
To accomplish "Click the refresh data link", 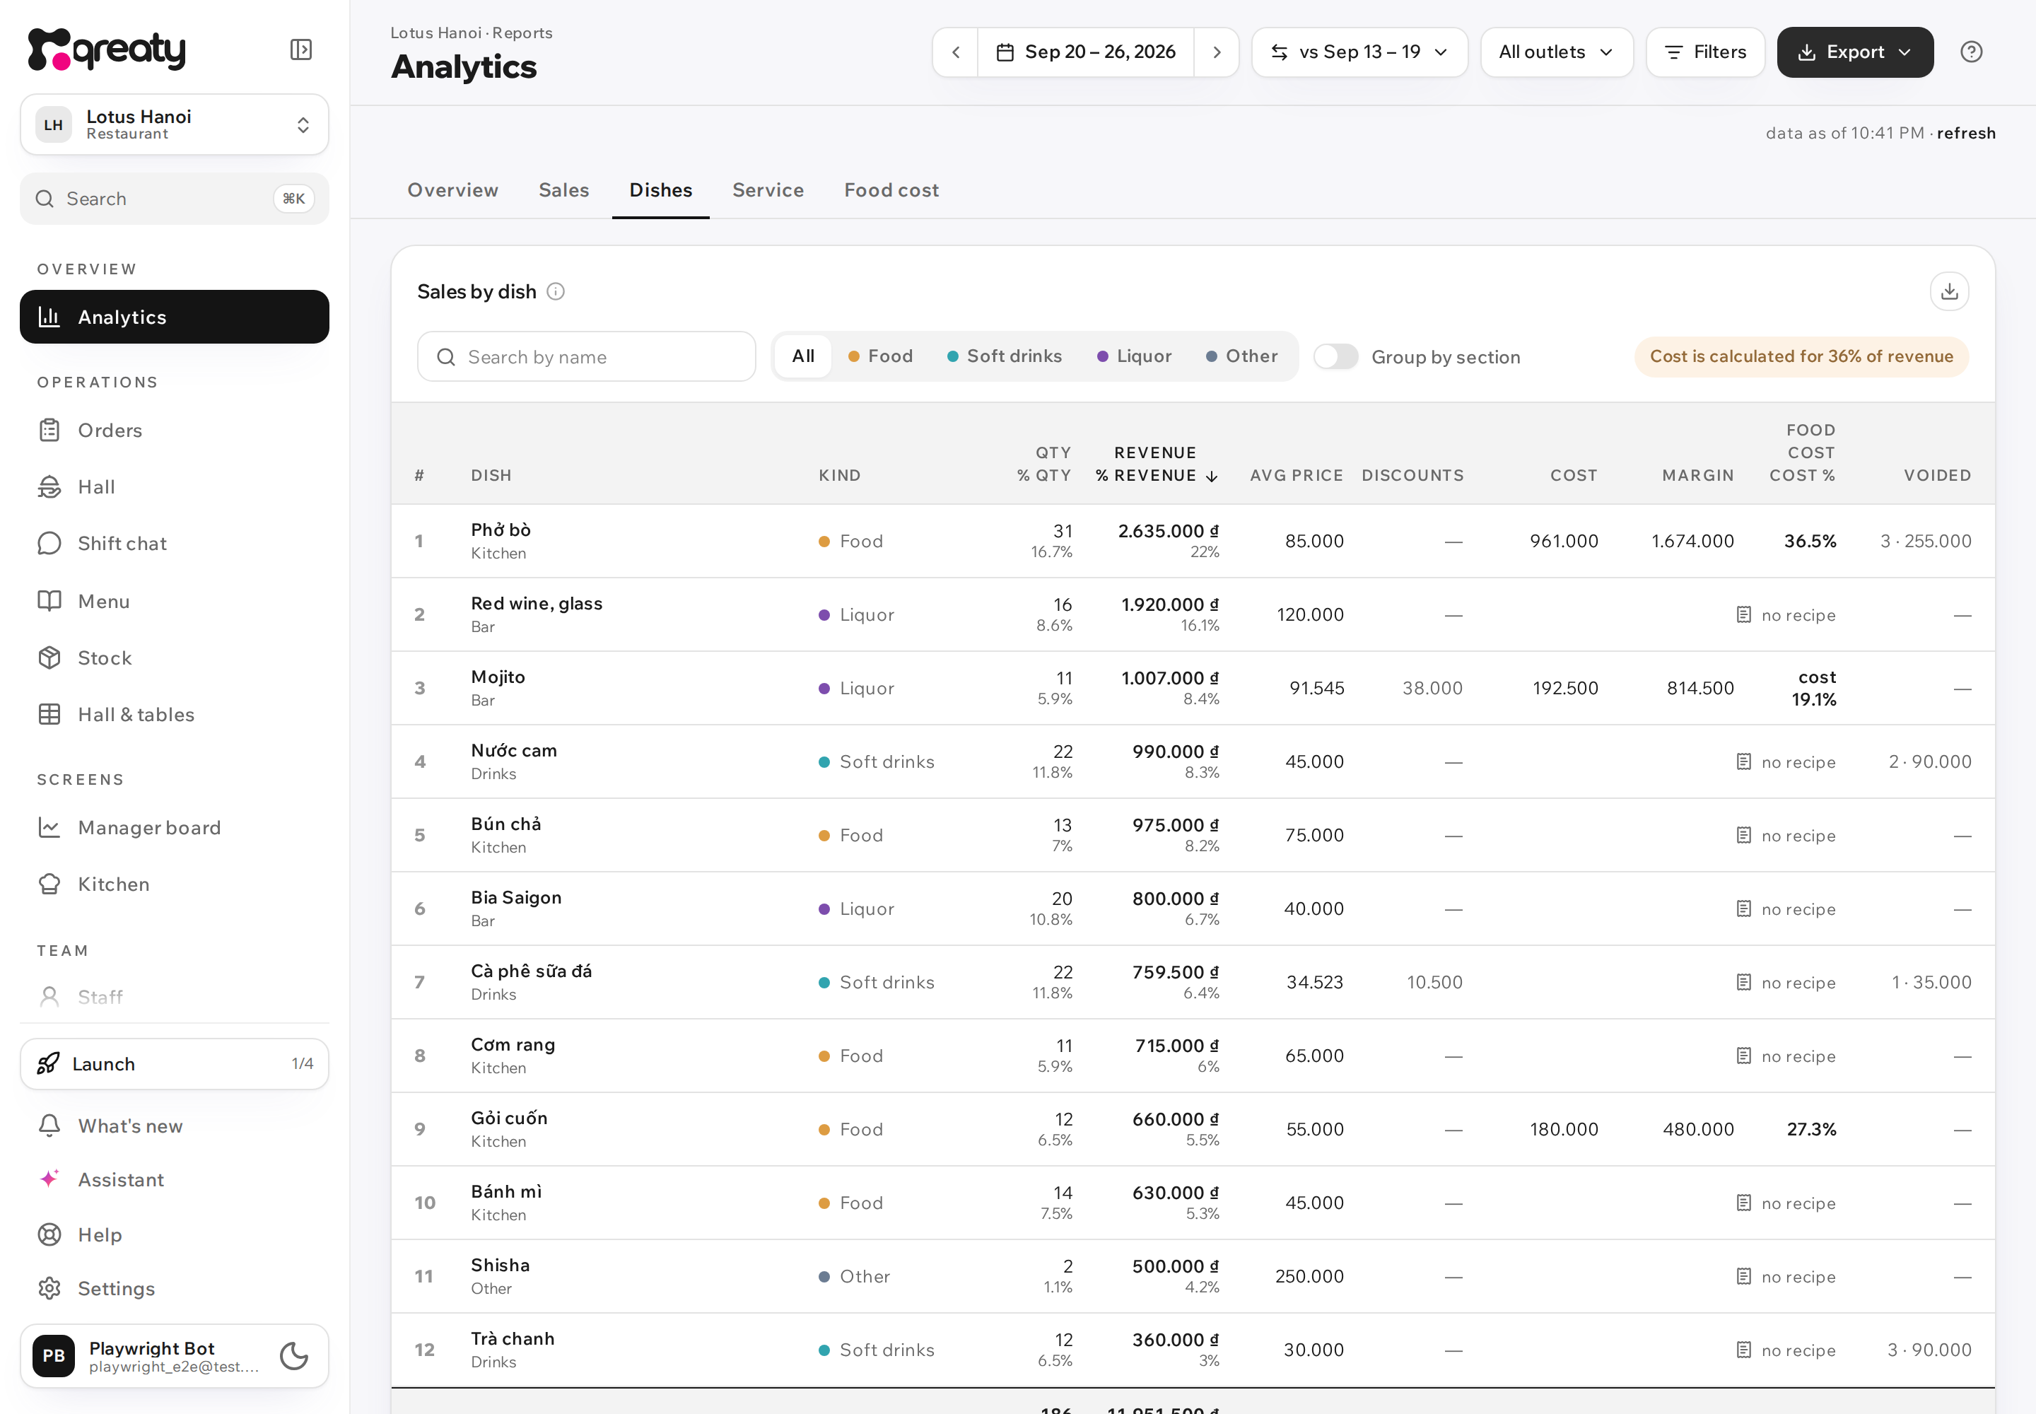I will click(x=1965, y=133).
